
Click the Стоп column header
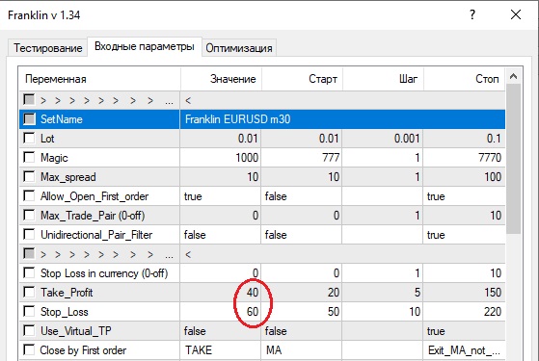coord(464,79)
